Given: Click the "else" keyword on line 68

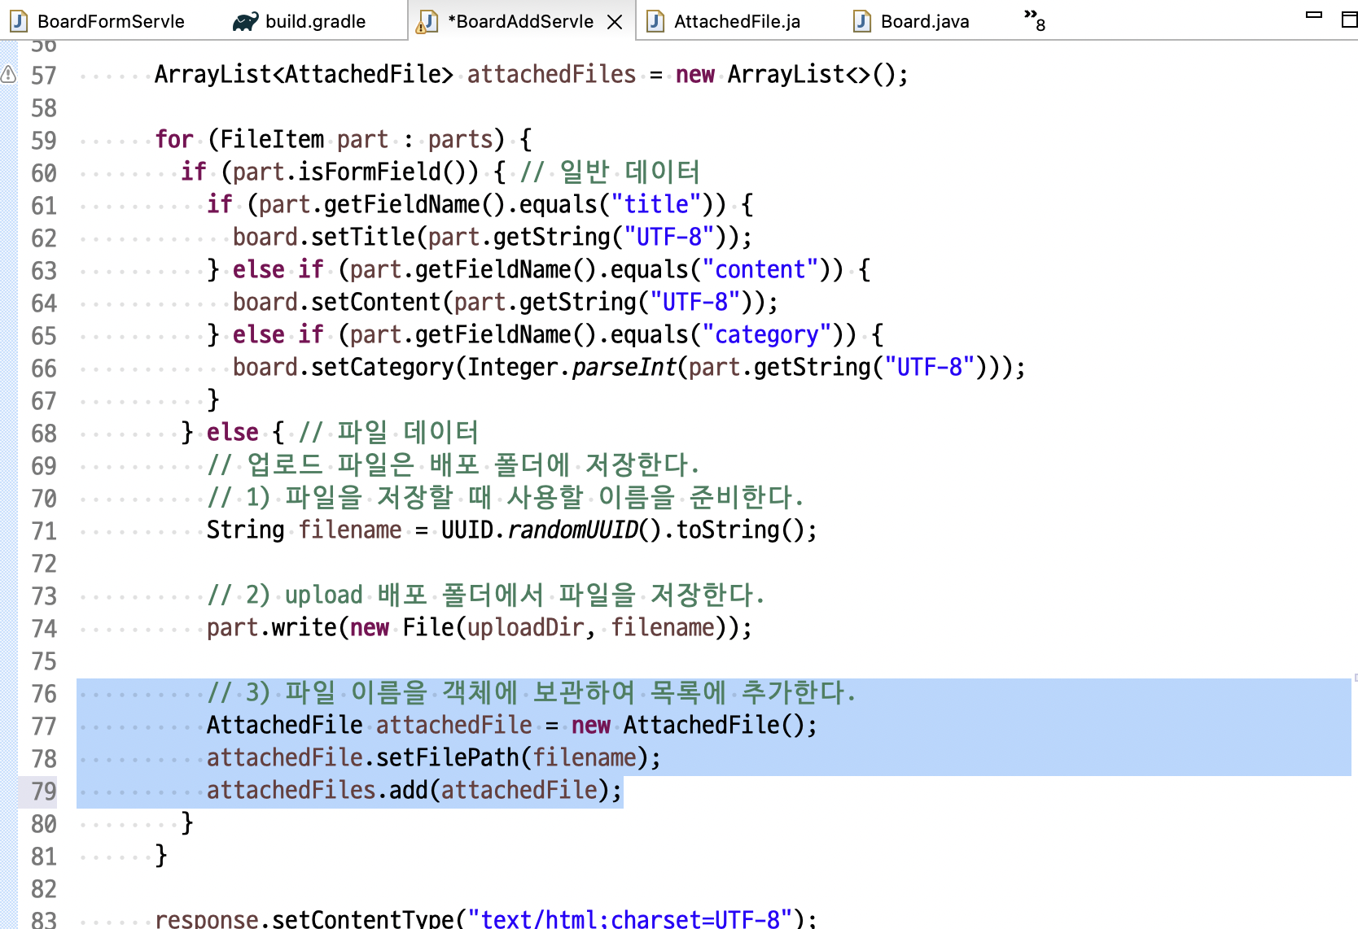Looking at the screenshot, I should click(x=233, y=432).
